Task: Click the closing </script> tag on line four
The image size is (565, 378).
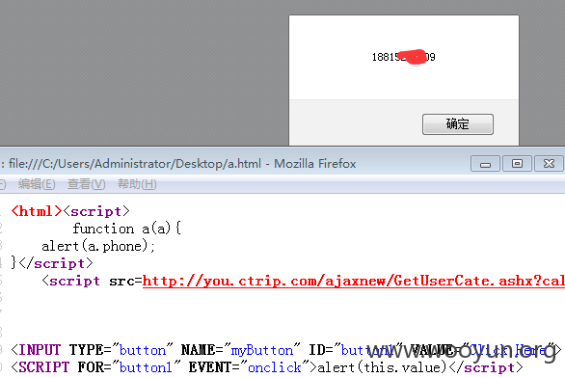Action: [x=56, y=263]
